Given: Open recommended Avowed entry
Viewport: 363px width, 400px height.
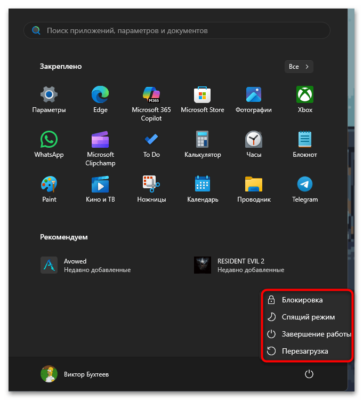Looking at the screenshot, I should point(86,265).
